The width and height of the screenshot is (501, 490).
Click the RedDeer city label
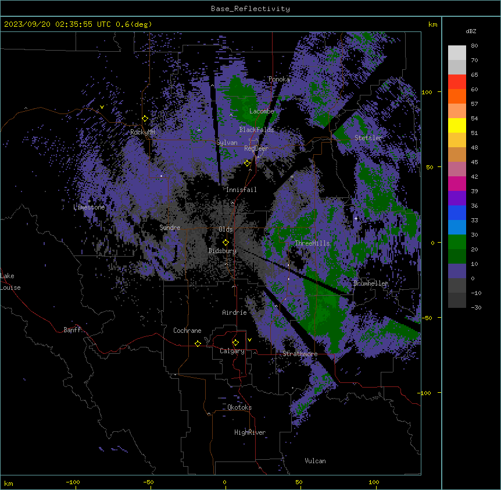[x=256, y=148]
